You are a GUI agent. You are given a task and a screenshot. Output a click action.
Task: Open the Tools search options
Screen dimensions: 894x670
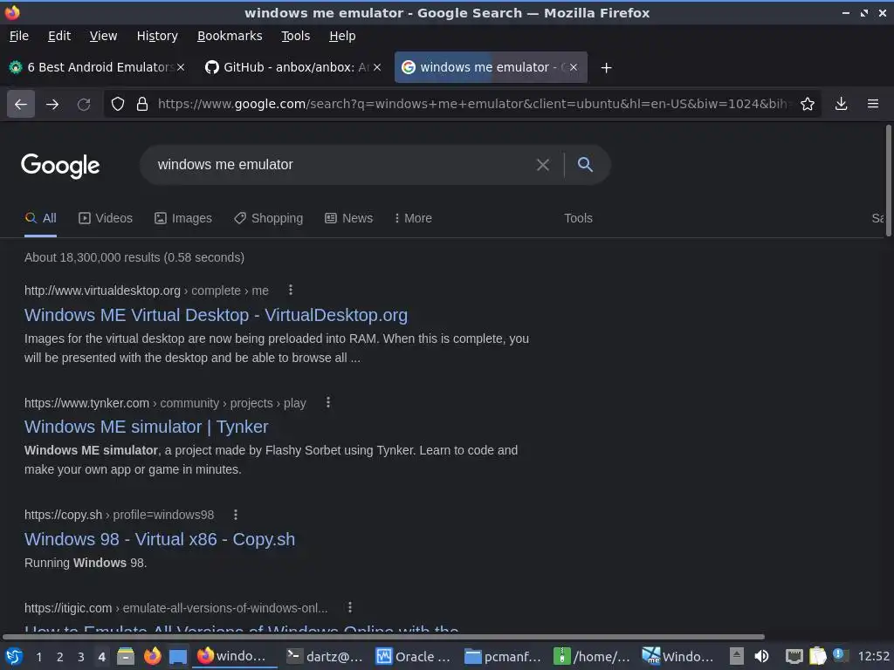[578, 218]
